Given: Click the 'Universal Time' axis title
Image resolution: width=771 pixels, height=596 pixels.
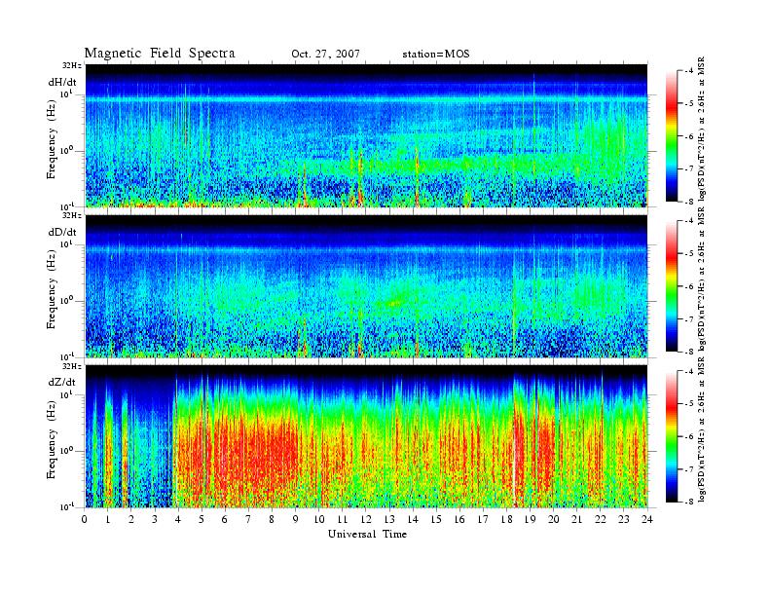Looking at the screenshot, I should (x=367, y=534).
